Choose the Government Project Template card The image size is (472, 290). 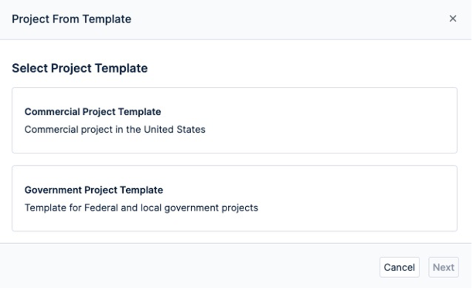tap(234, 198)
